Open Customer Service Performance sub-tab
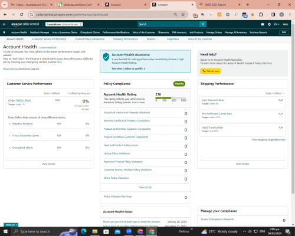Viewport: 295px width, 236px height. pos(49,39)
